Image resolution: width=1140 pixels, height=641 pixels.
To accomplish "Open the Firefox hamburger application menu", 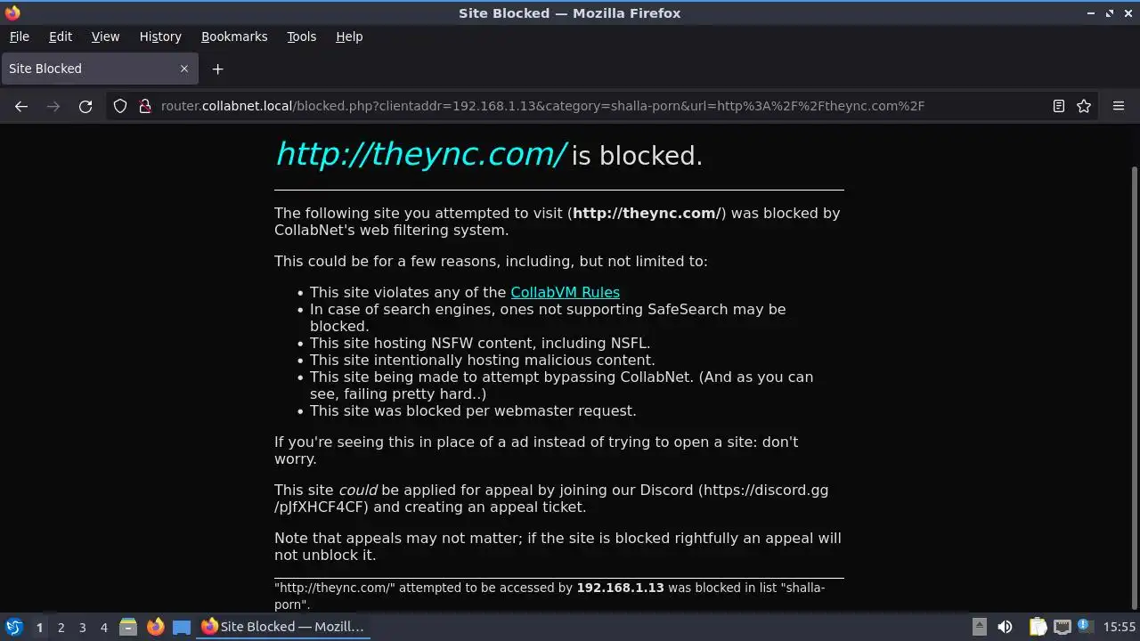I will [1119, 106].
